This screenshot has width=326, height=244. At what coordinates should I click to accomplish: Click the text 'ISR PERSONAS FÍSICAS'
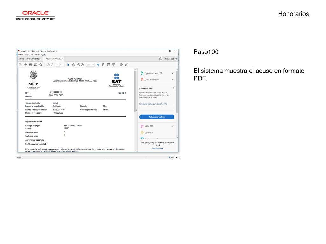pos(73,125)
